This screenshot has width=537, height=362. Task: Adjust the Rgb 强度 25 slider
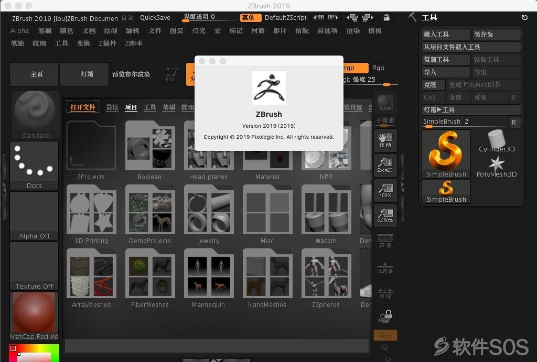point(371,80)
